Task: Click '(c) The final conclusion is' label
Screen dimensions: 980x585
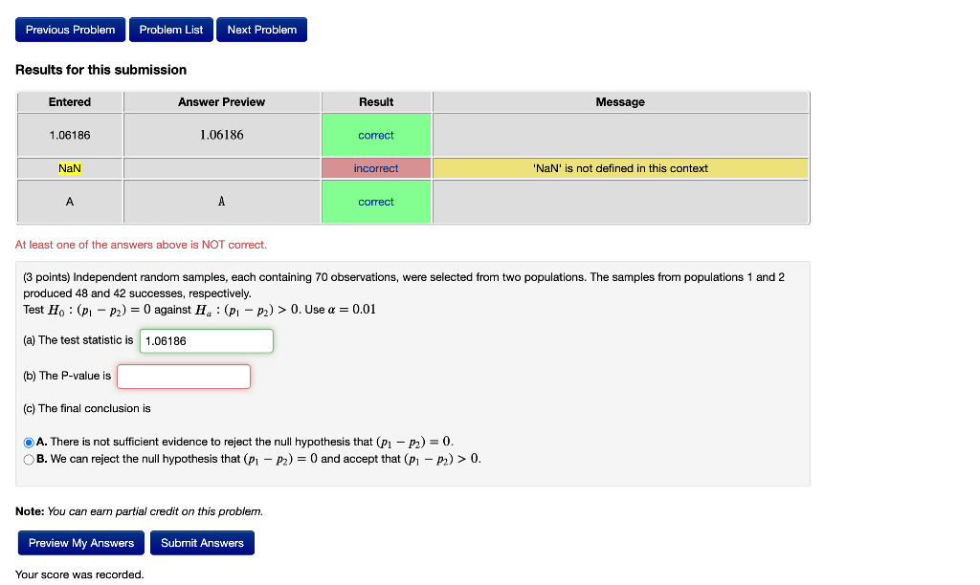Action: tap(87, 408)
